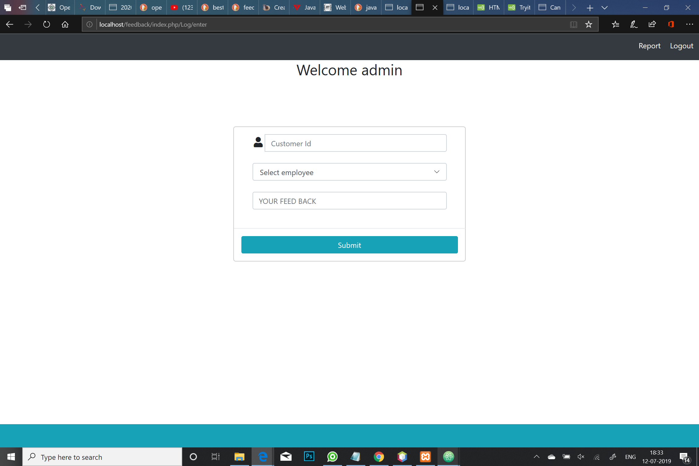Open the tab list chevron dropdown
The width and height of the screenshot is (699, 466).
[x=604, y=8]
